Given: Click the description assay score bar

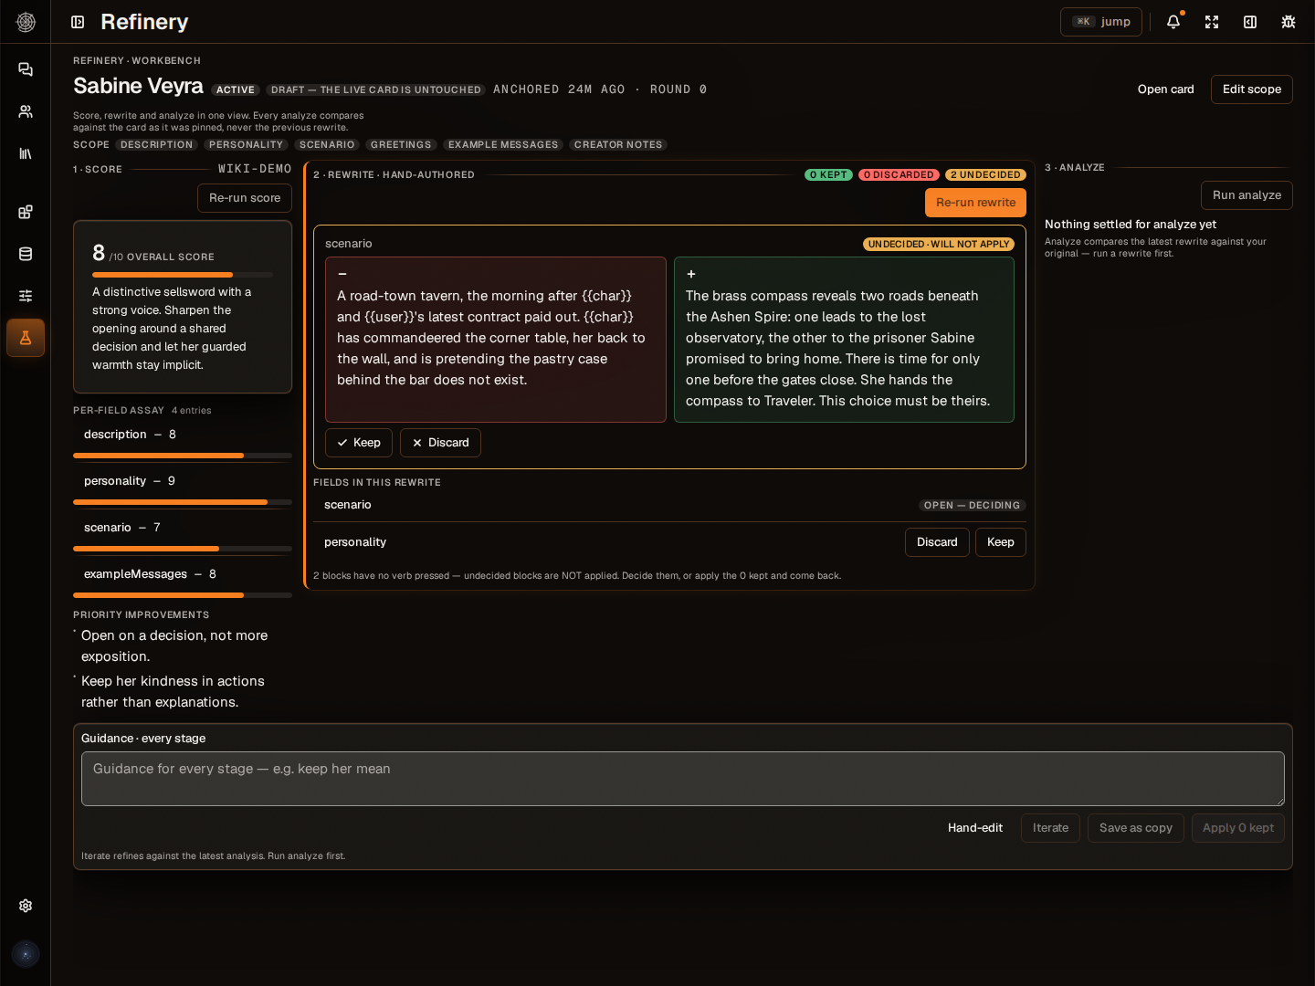Looking at the screenshot, I should [x=183, y=456].
